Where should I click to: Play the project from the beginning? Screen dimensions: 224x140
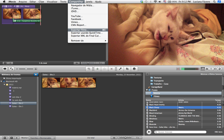pos(10,63)
